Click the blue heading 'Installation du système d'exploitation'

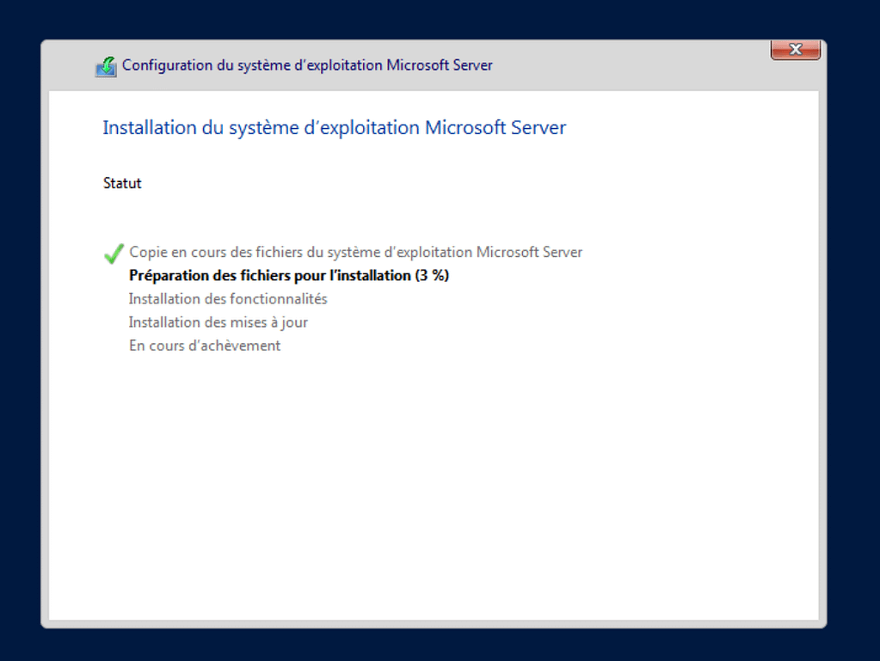tap(334, 128)
